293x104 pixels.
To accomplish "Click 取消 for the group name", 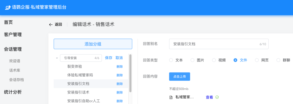I will pyautogui.click(x=119, y=58).
